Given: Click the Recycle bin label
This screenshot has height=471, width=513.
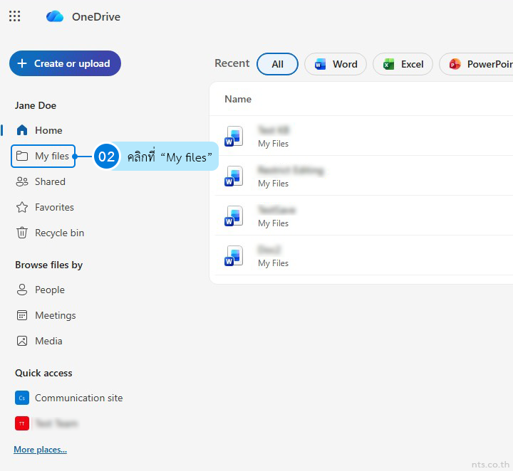Looking at the screenshot, I should 60,233.
